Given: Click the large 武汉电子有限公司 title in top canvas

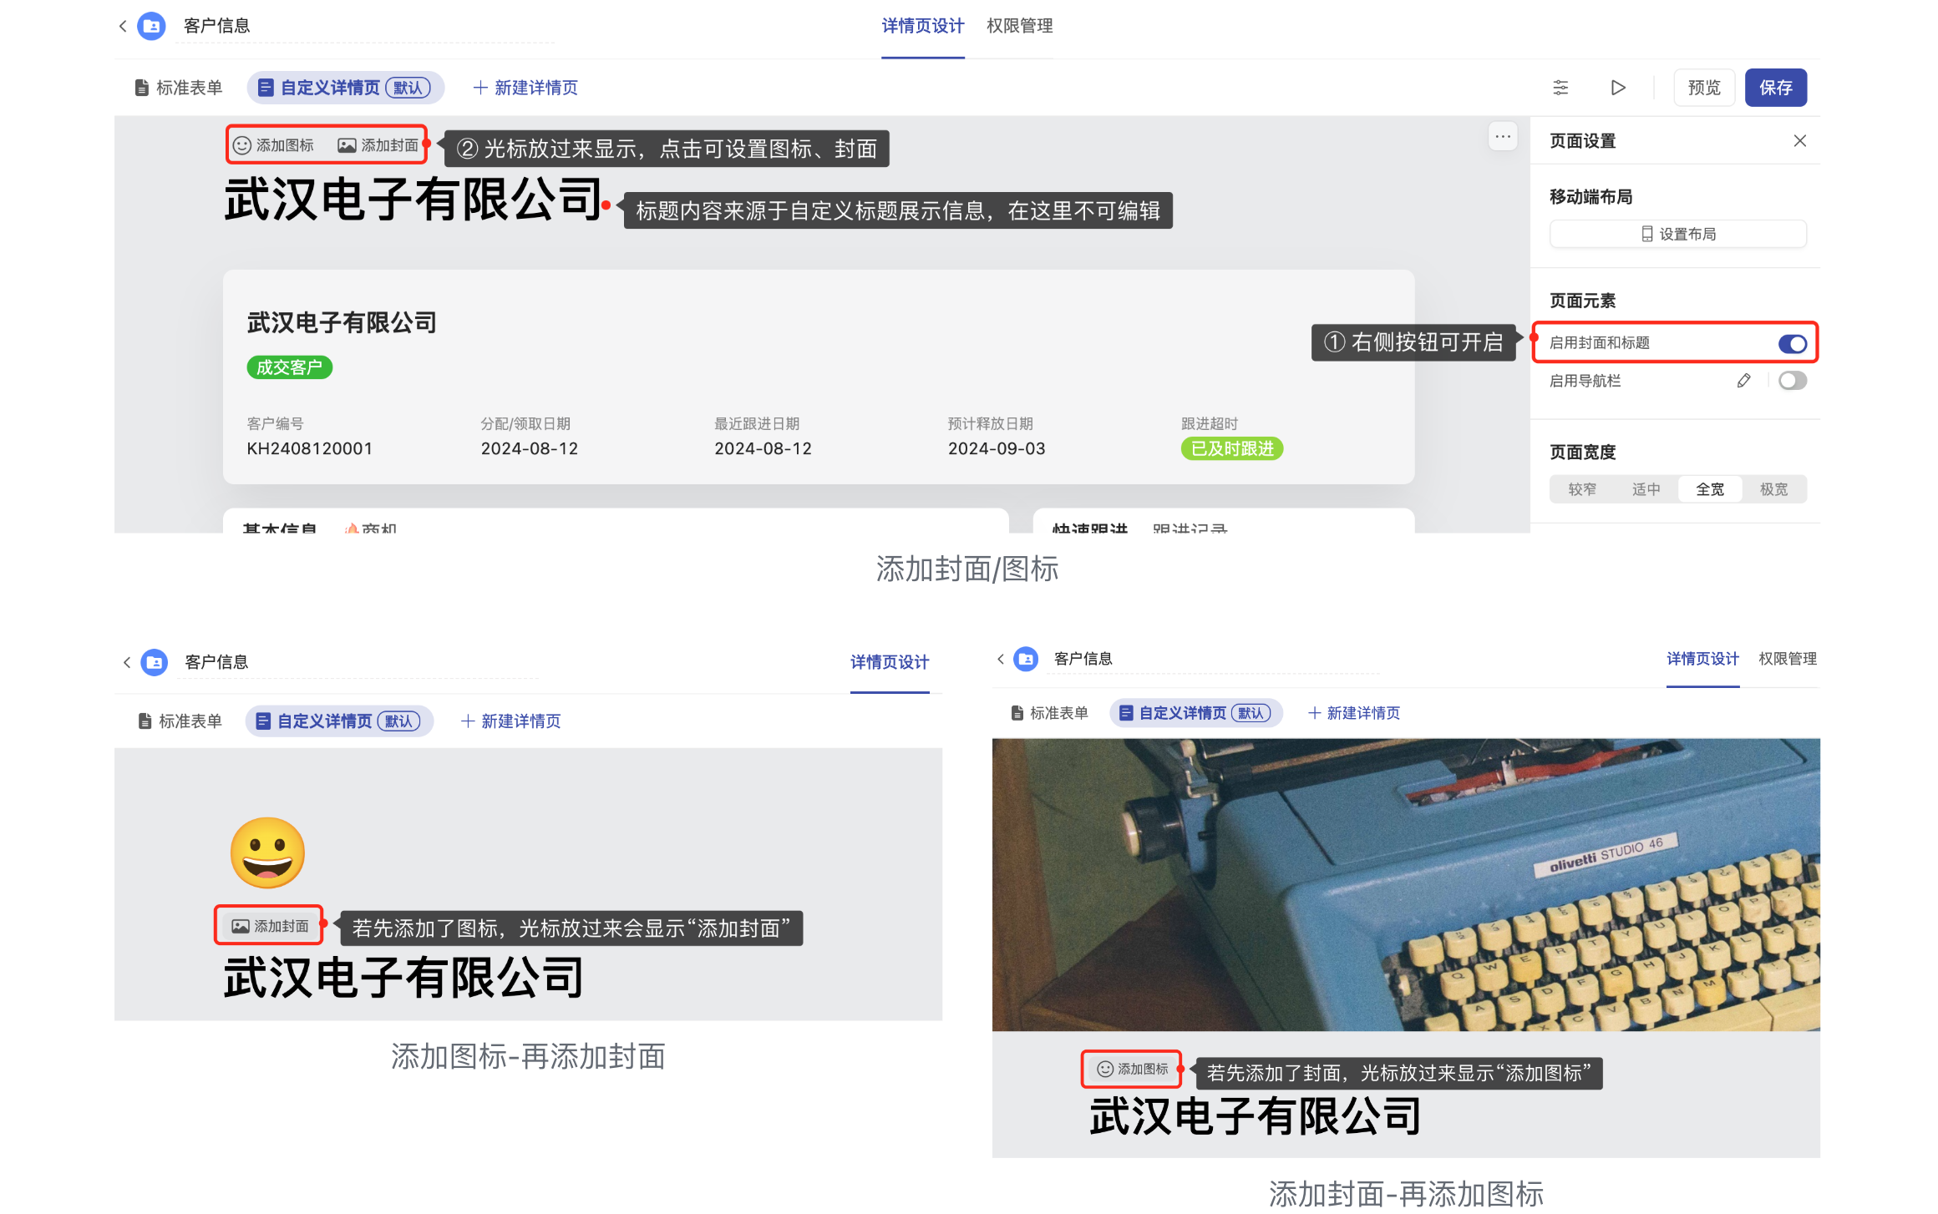Looking at the screenshot, I should pos(413,200).
